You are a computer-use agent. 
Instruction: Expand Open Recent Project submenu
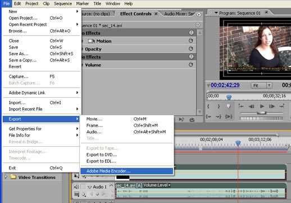click(x=42, y=24)
